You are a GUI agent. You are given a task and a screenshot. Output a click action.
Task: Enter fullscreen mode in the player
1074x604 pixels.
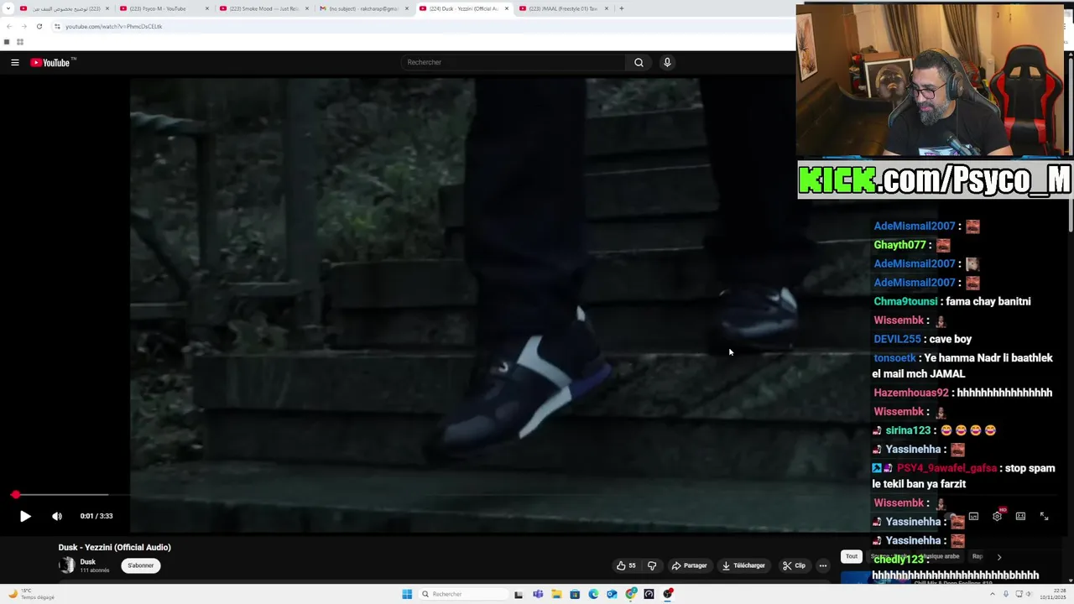(x=1044, y=517)
